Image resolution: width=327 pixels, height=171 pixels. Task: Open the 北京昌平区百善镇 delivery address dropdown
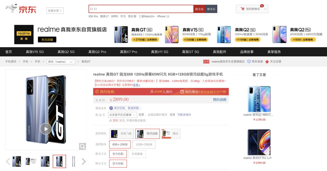click(x=123, y=115)
